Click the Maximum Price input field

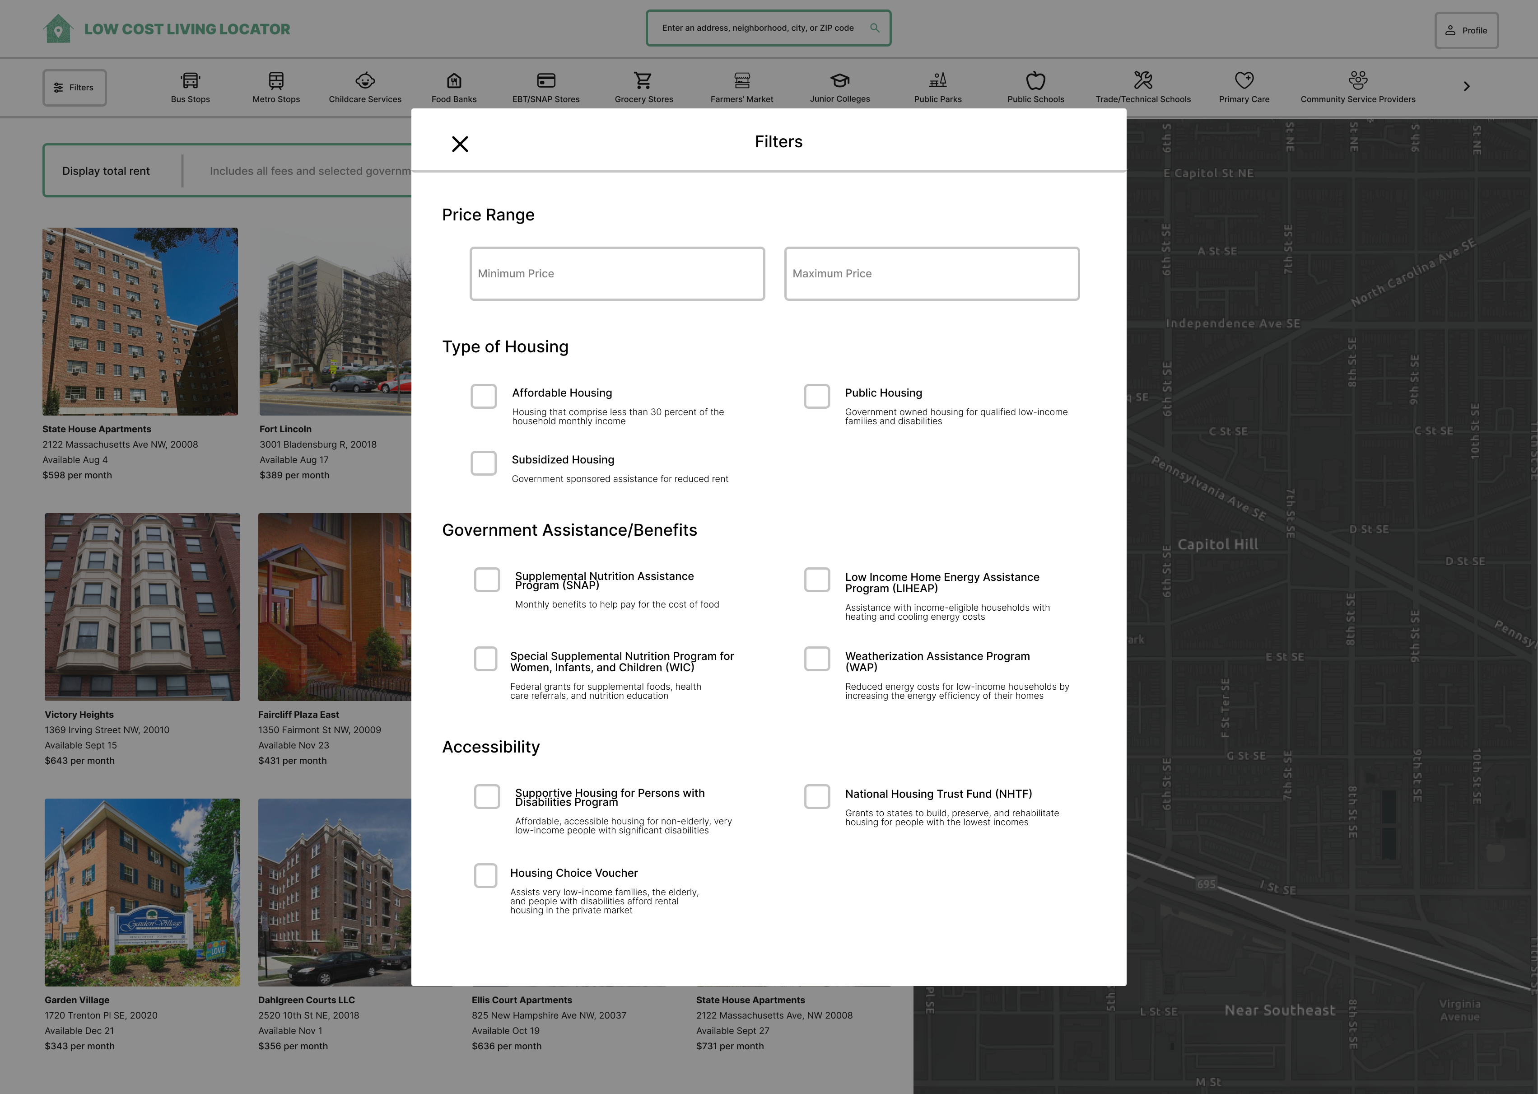931,274
